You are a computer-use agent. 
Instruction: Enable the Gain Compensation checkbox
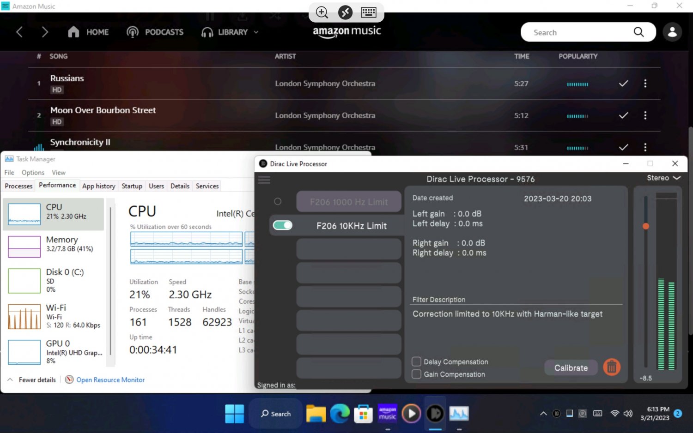tap(416, 374)
